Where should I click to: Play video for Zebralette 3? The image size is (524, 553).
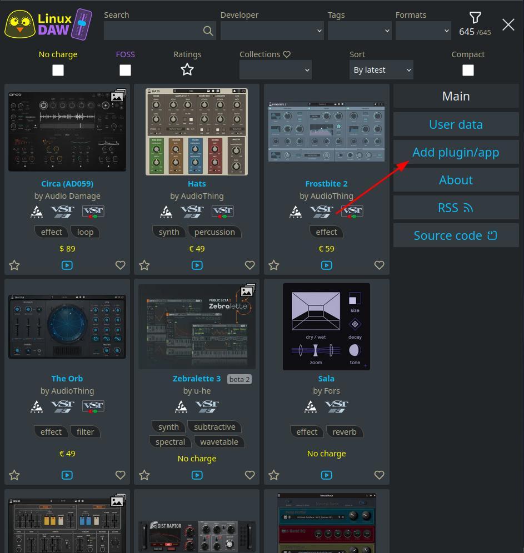[197, 475]
